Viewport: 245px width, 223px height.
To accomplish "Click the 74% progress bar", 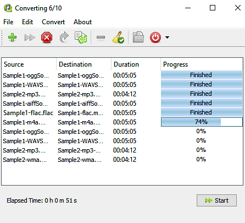I will [x=202, y=122].
